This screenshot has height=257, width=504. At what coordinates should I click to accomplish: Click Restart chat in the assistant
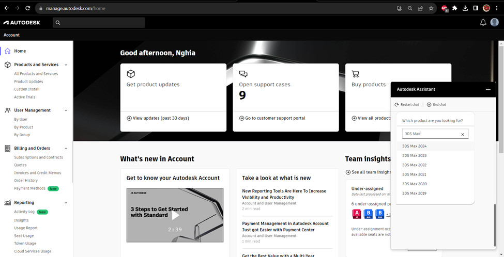407,105
